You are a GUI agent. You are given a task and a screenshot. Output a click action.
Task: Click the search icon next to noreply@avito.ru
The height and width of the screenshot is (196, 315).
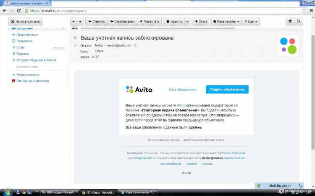[x=135, y=46]
